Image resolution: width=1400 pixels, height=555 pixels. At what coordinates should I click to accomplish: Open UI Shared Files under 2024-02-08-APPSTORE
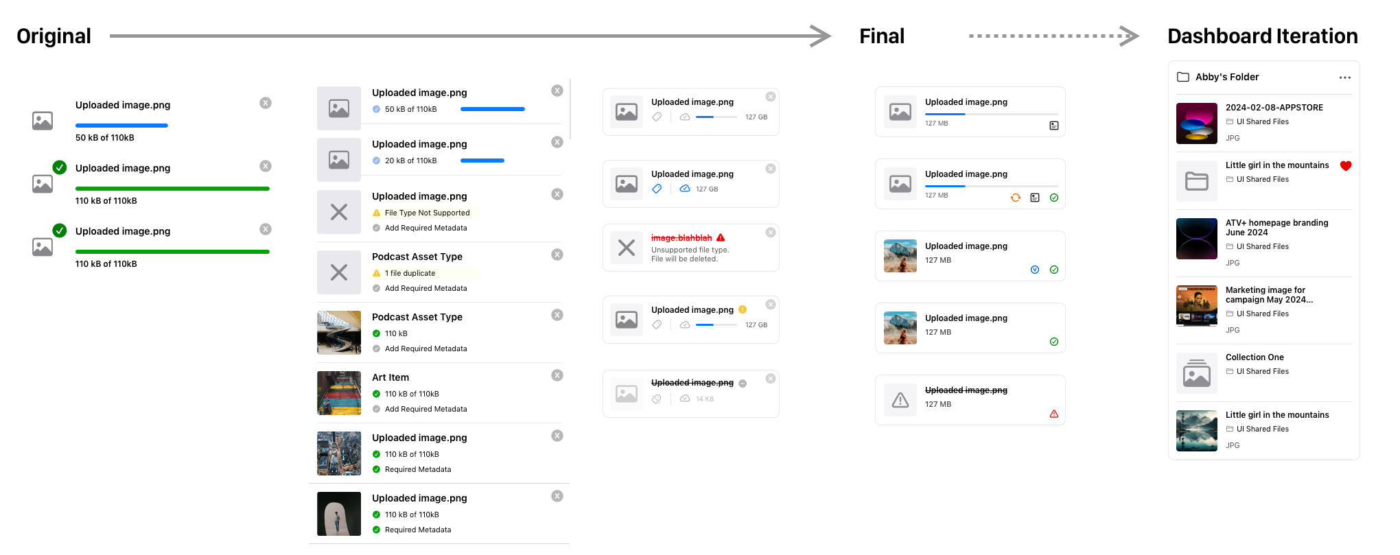point(1262,121)
